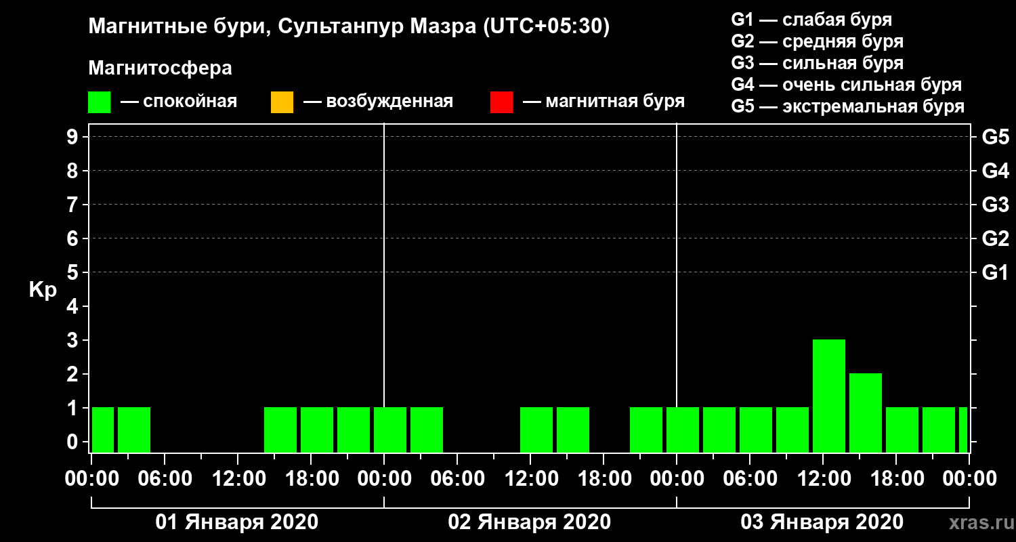Click the '02 Января 2020' date label

[530, 522]
